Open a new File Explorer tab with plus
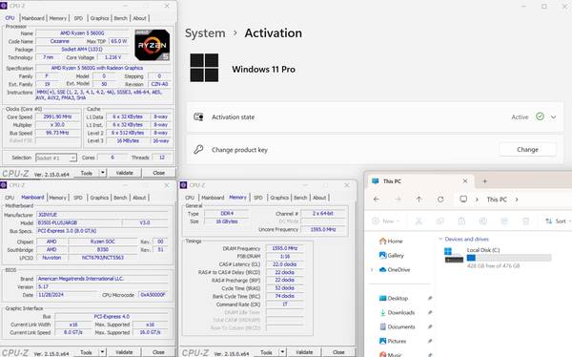572x357 pixels. pyautogui.click(x=485, y=180)
